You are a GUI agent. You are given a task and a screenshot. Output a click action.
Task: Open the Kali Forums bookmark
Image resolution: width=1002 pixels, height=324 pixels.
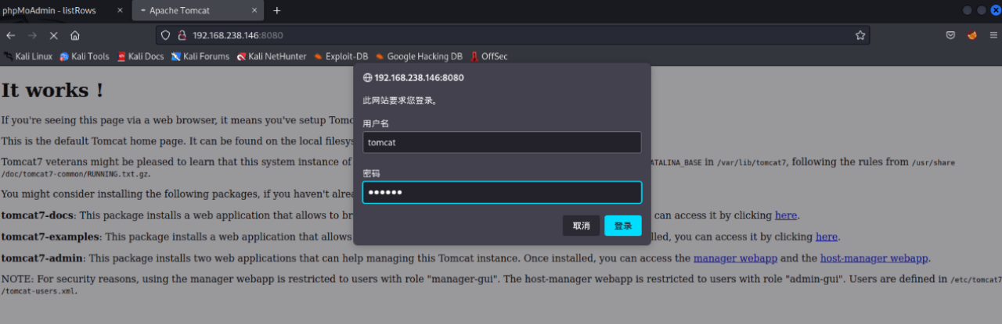click(x=200, y=56)
